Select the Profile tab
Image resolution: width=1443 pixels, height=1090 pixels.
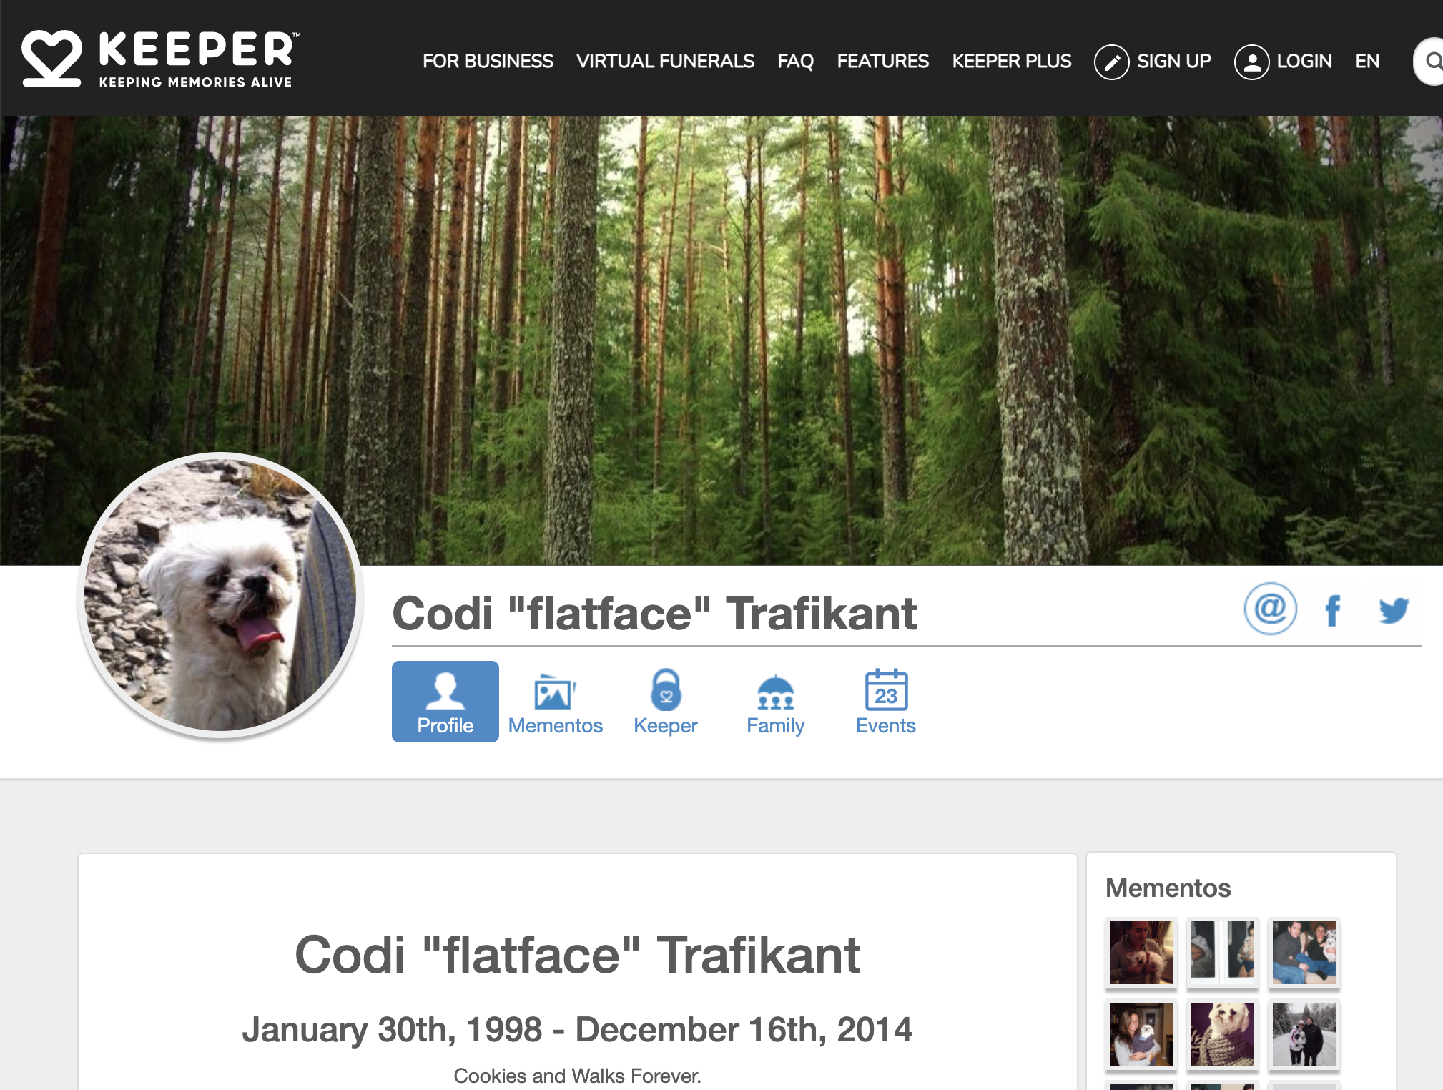[445, 702]
